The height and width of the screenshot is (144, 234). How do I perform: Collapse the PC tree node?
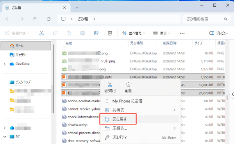pyautogui.click(x=5, y=137)
